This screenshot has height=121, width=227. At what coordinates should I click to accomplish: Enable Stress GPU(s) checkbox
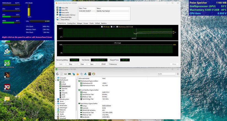tap(60, 20)
